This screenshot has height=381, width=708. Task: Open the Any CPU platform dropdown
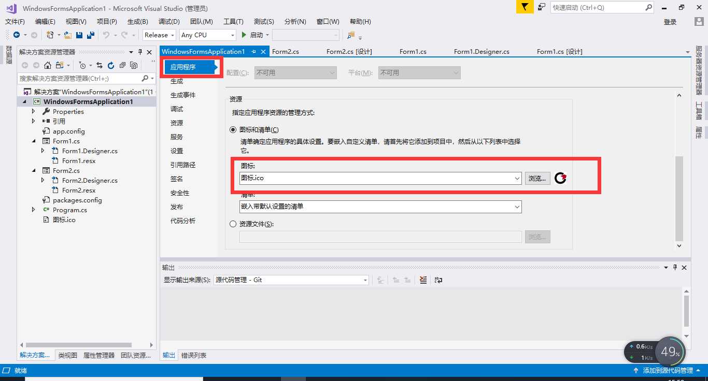point(207,35)
